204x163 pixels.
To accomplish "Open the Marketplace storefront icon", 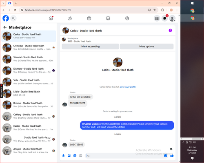I will [108, 18].
